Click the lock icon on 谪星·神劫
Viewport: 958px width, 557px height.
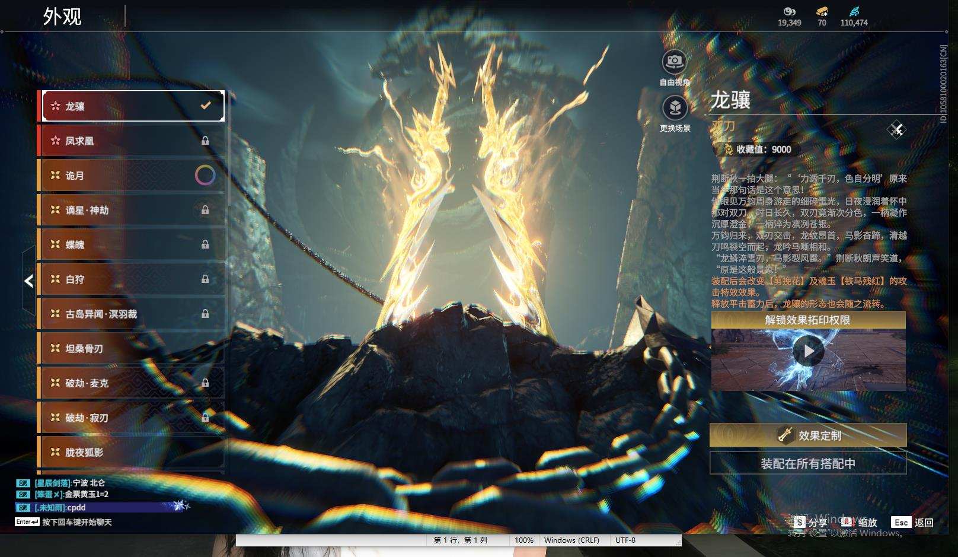[x=205, y=210]
